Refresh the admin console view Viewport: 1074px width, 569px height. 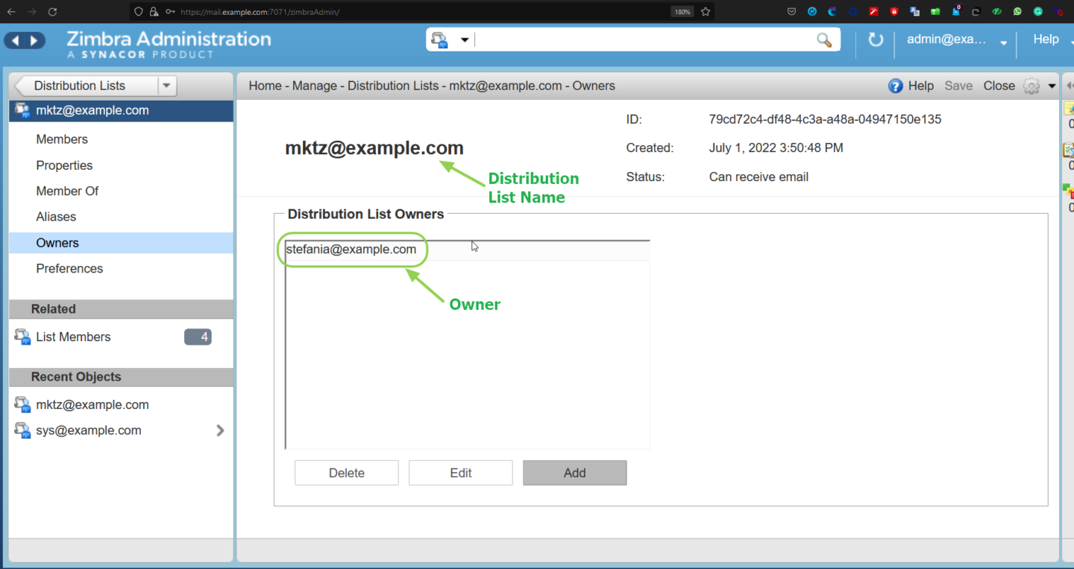[876, 39]
